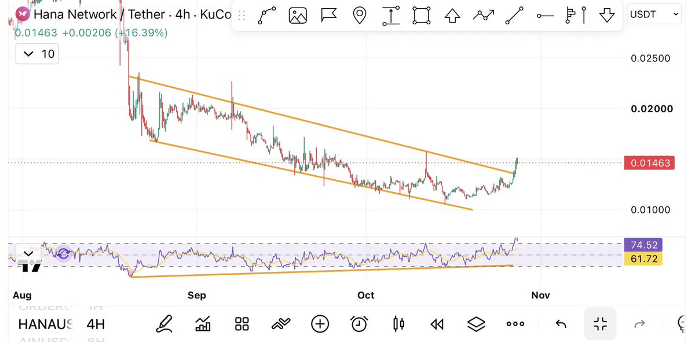The height and width of the screenshot is (358, 695).
Task: Pick the arrow up marker tool
Action: coord(452,16)
